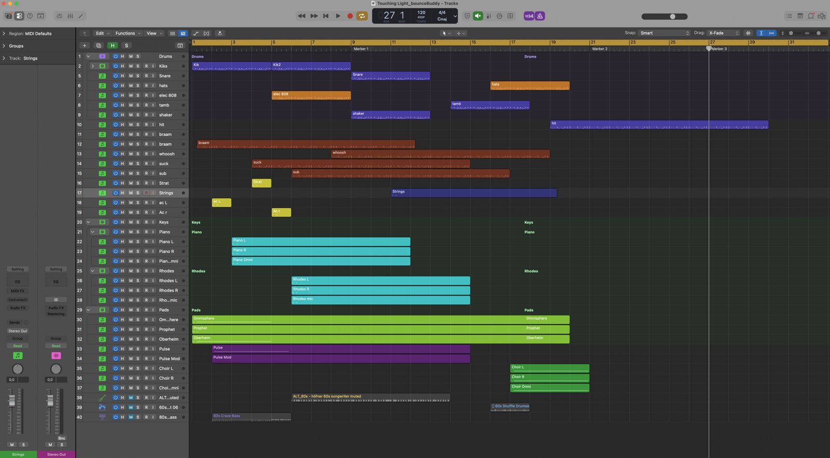Image resolution: width=830 pixels, height=458 pixels.
Task: Click the Record button in transport
Action: (350, 16)
